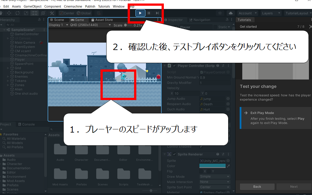Click the Velocity X value field
312x195 pixels.
187,93
